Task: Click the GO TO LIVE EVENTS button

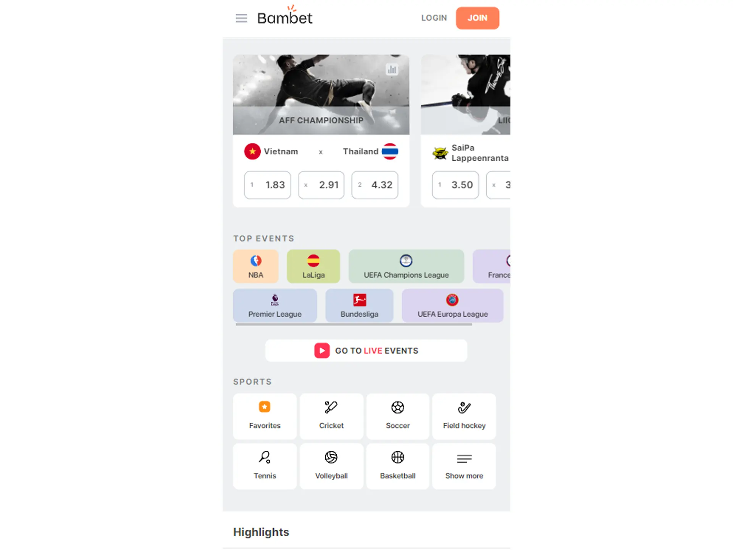Action: click(366, 351)
